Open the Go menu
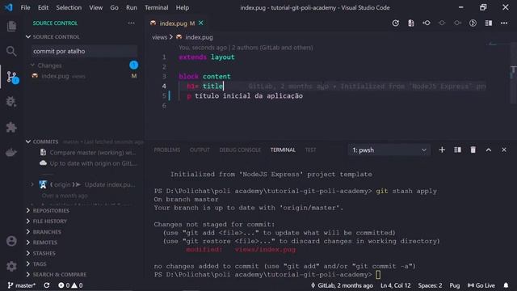 tap(114, 7)
